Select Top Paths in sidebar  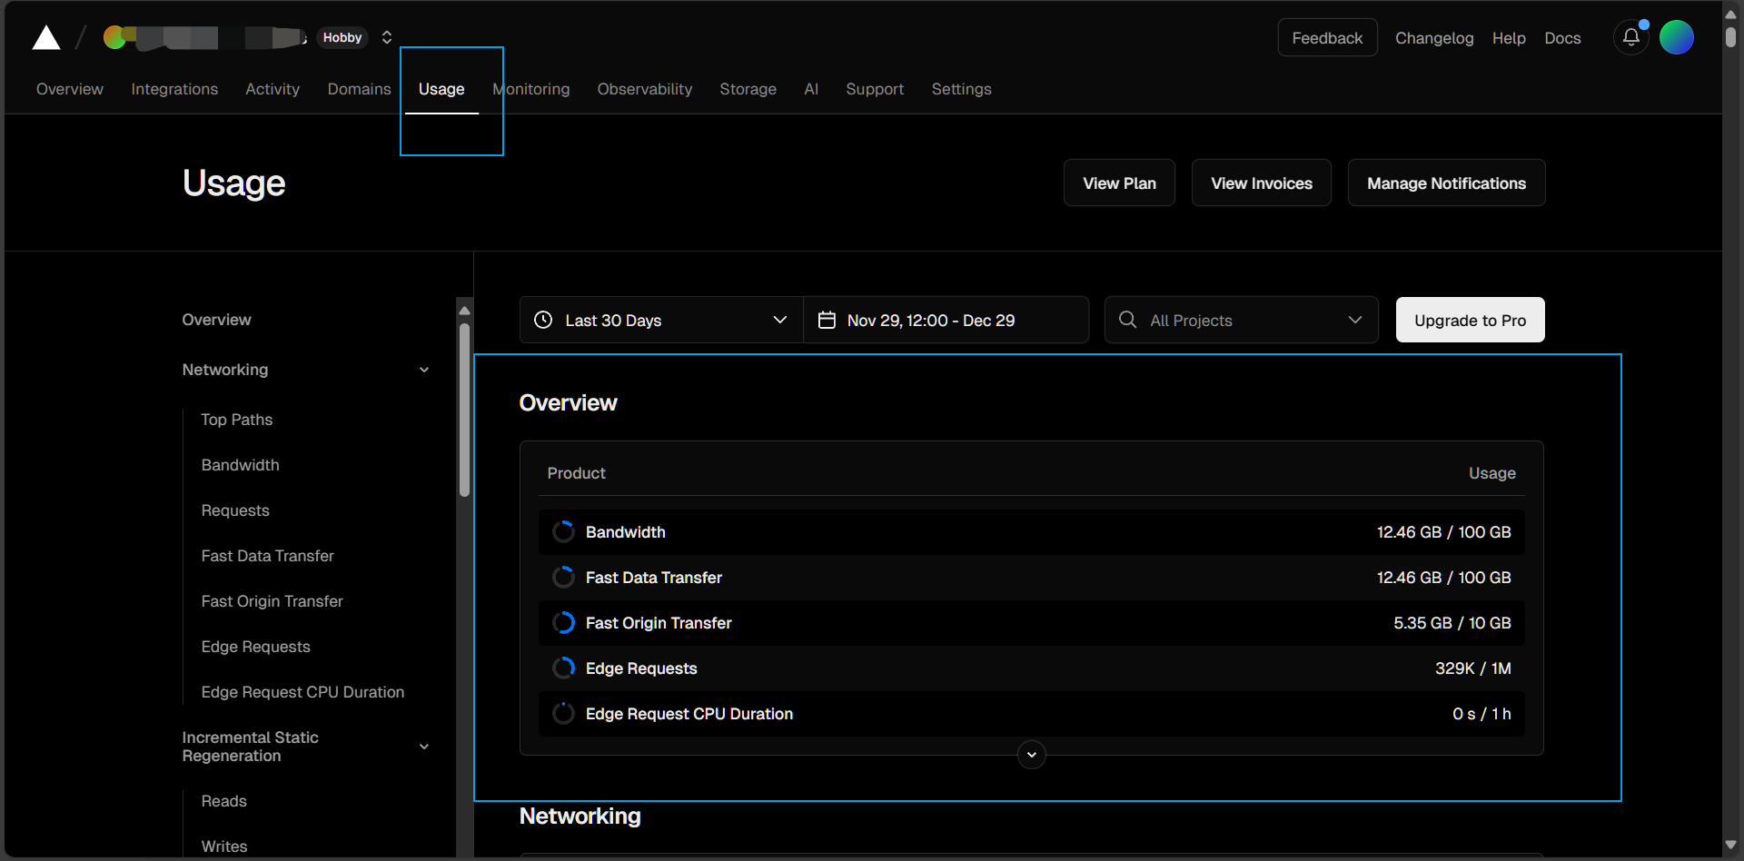[237, 420]
